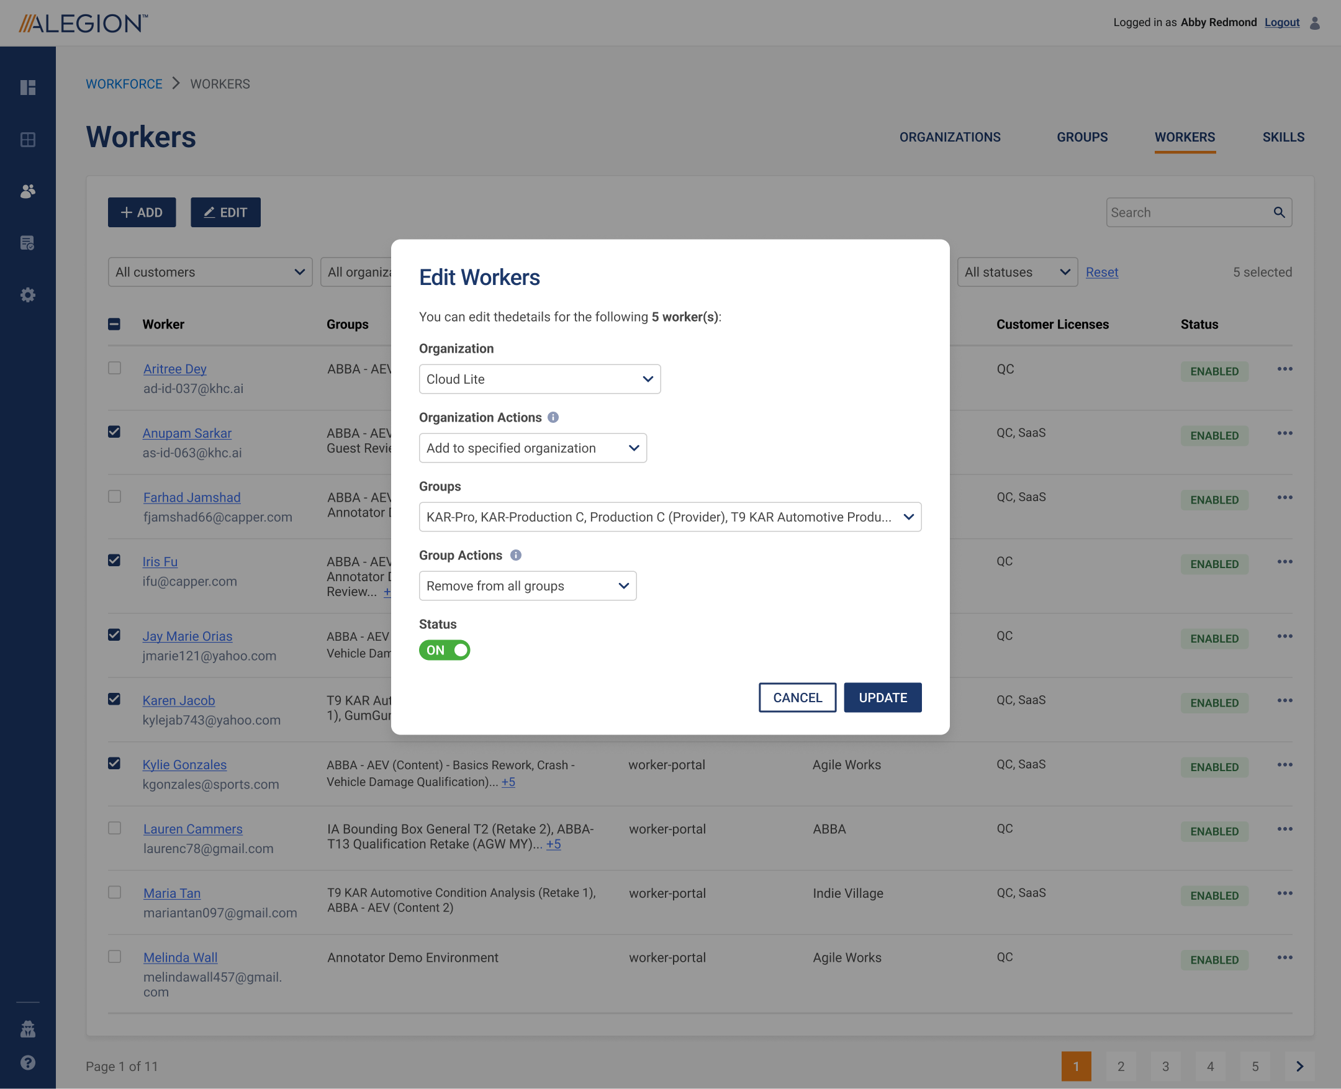Click the Alegion logo
This screenshot has height=1089, width=1341.
pos(83,23)
